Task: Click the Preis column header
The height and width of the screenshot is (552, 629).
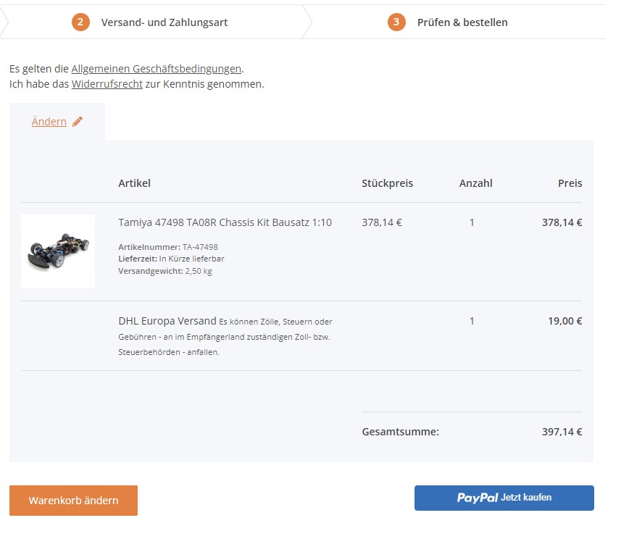Action: point(570,183)
